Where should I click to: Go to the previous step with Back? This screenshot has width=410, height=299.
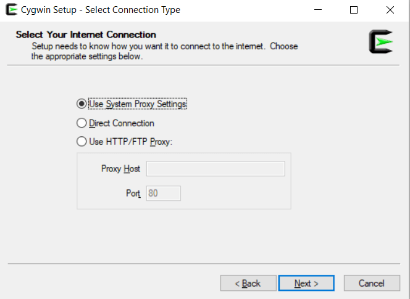point(248,283)
